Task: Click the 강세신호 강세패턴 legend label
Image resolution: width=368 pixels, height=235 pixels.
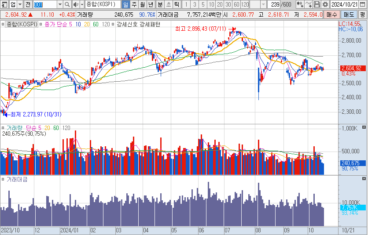Action: pyautogui.click(x=139, y=24)
